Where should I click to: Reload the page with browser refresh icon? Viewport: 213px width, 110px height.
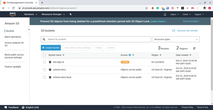tap(13, 8)
